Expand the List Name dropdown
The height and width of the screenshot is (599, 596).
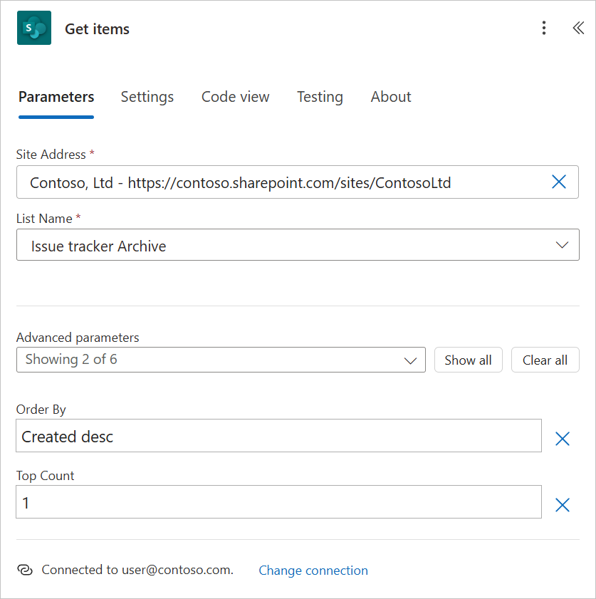[562, 245]
